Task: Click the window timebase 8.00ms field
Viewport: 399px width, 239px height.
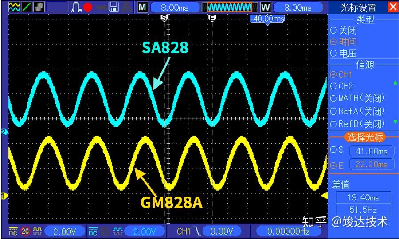Action: [298, 8]
